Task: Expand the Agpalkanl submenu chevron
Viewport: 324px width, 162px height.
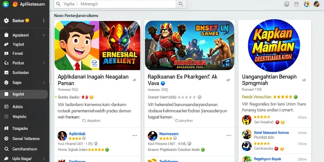Action: [44, 35]
